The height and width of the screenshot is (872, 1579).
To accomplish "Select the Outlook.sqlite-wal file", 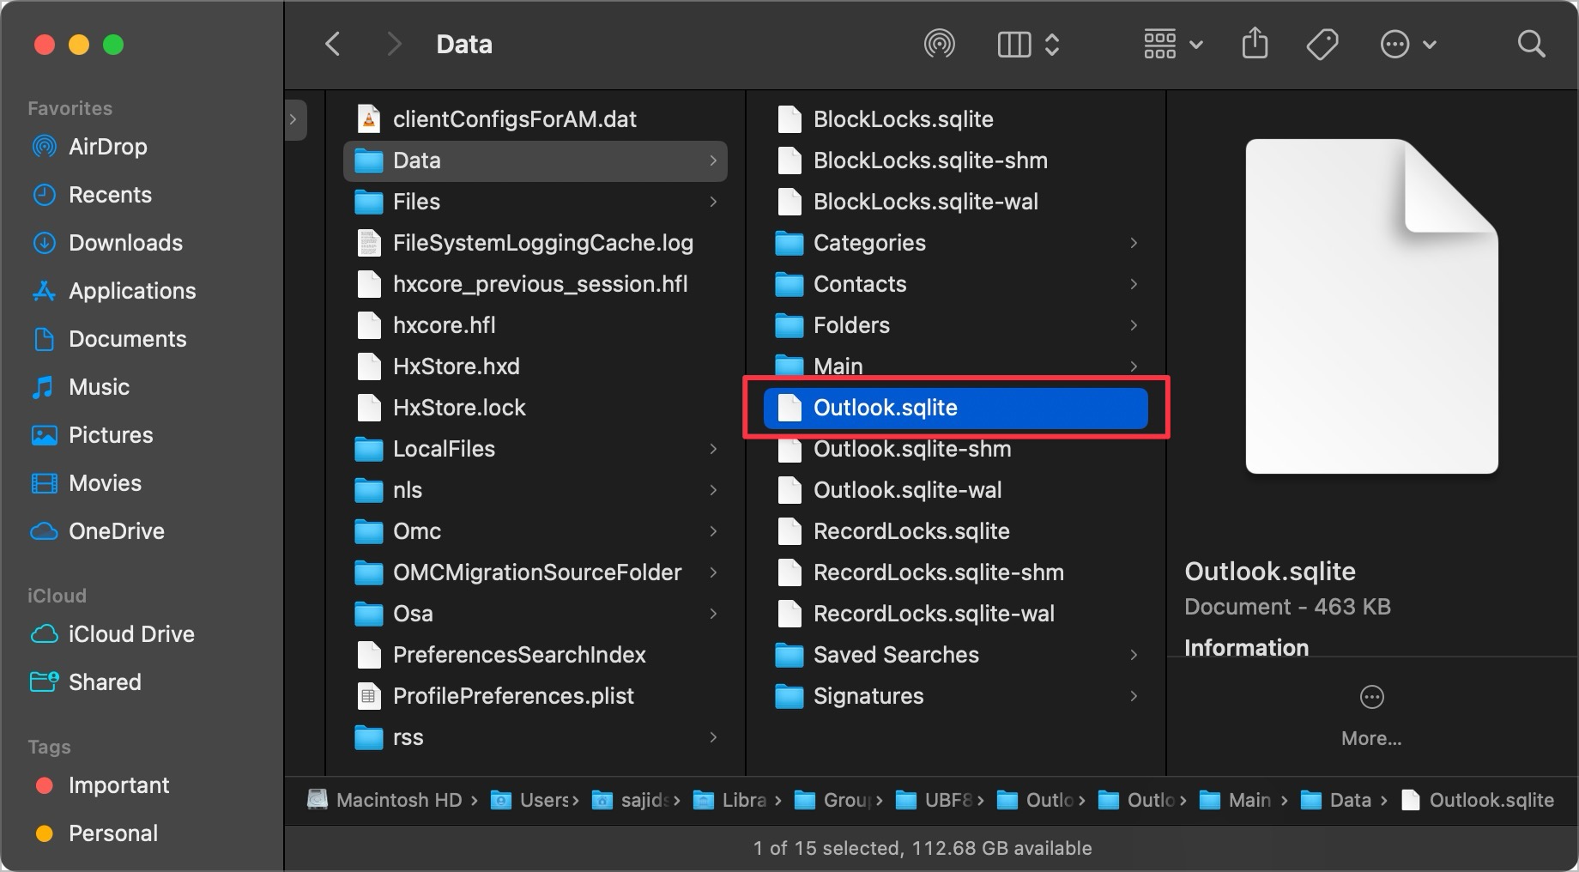I will pyautogui.click(x=906, y=490).
